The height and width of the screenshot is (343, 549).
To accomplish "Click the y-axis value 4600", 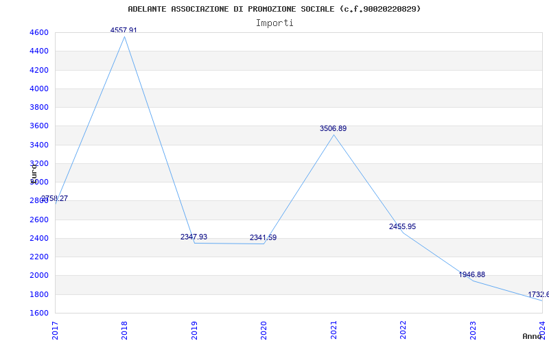I will [x=39, y=32].
